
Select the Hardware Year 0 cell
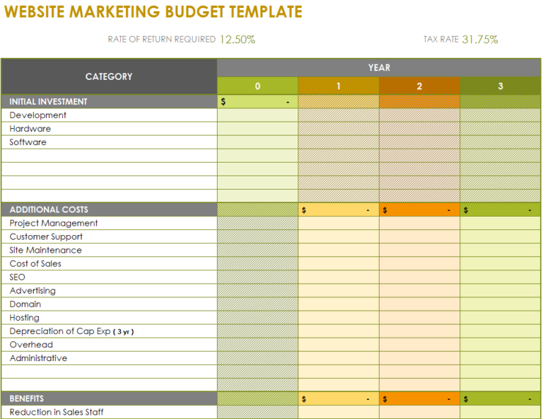(x=257, y=129)
